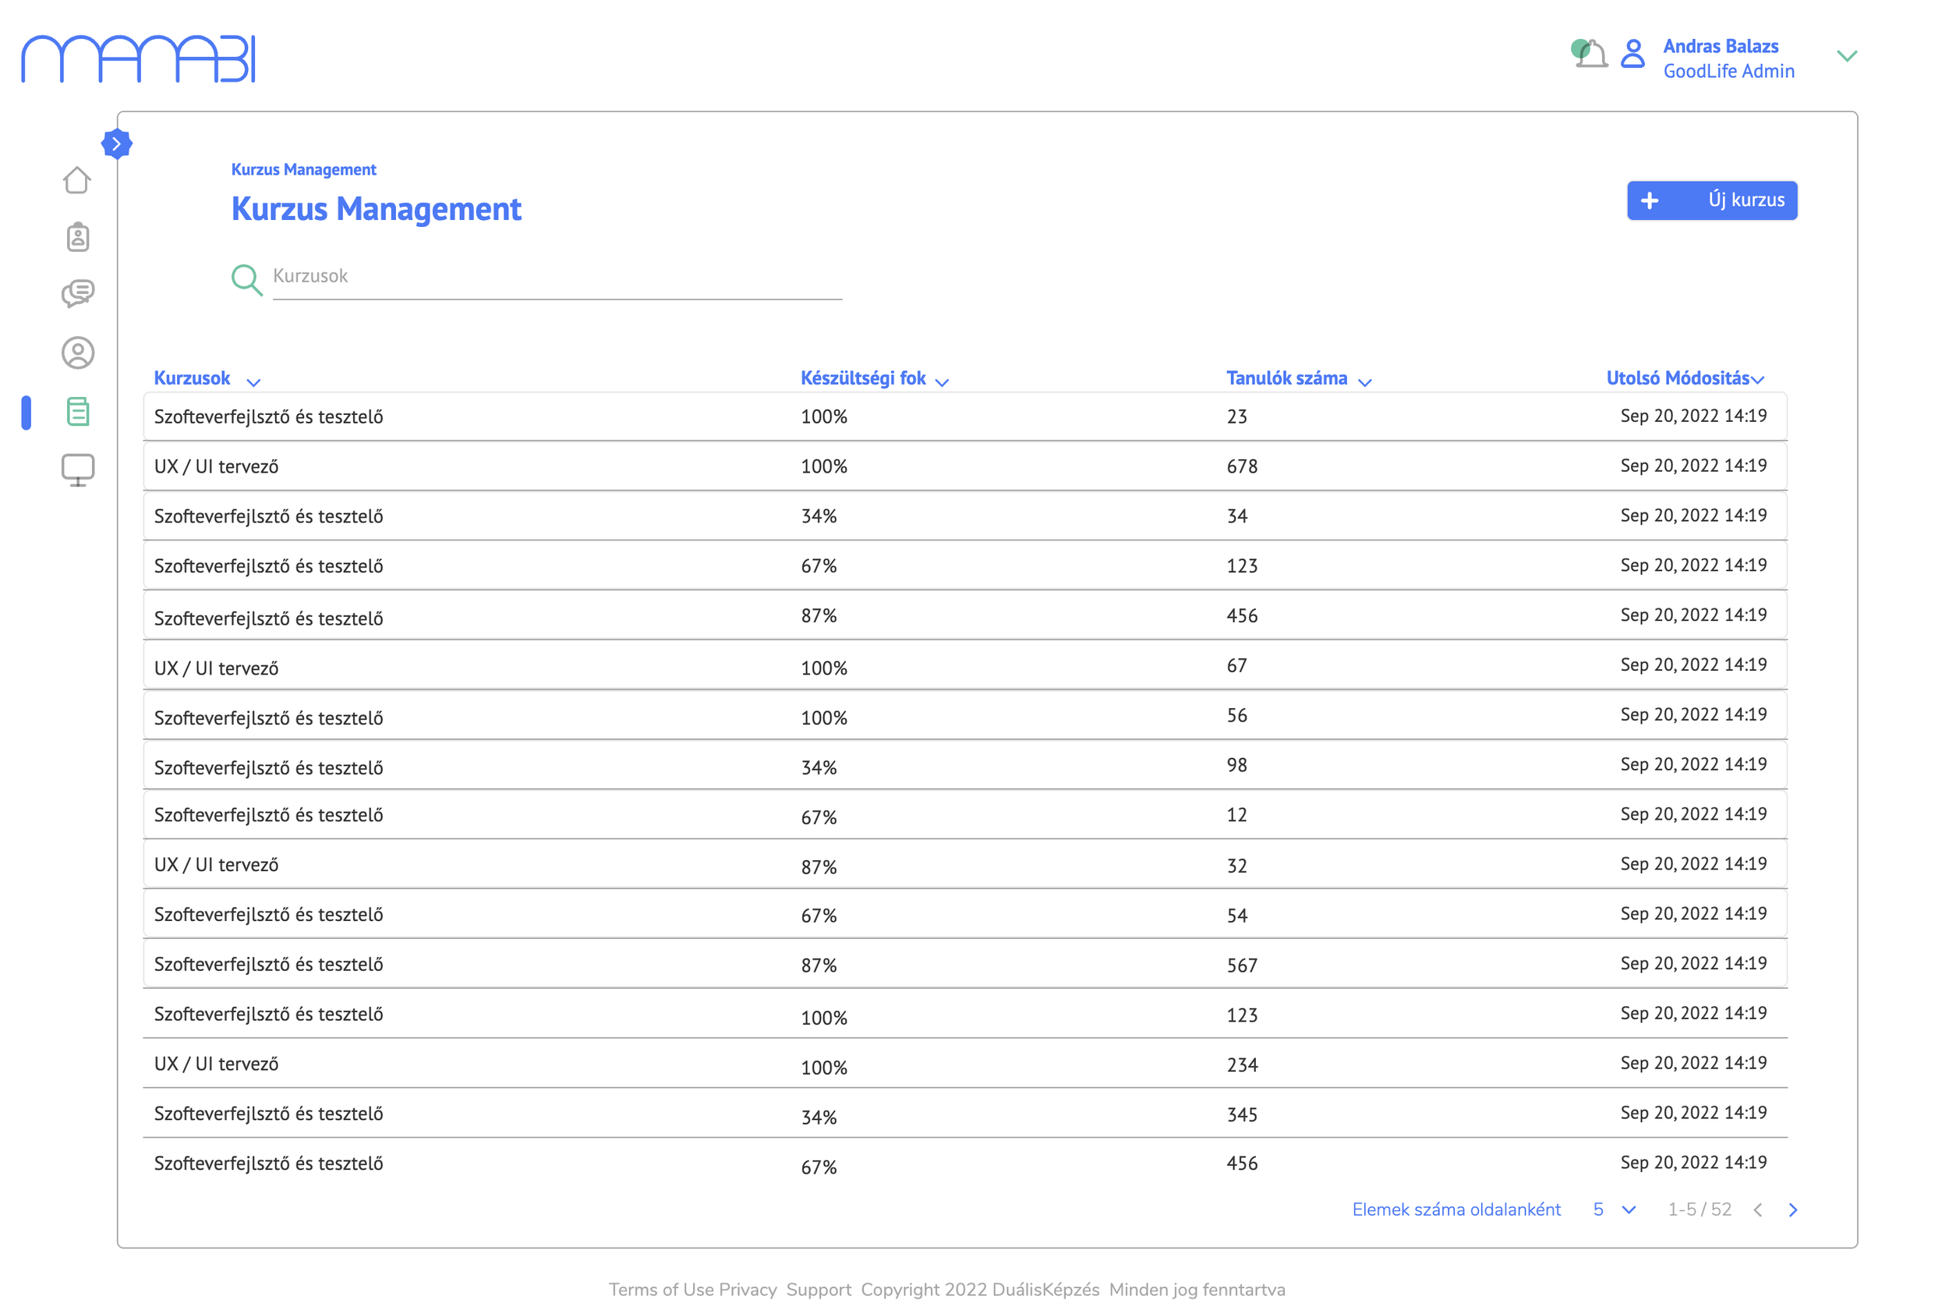Click the search magnifier icon

pos(246,279)
